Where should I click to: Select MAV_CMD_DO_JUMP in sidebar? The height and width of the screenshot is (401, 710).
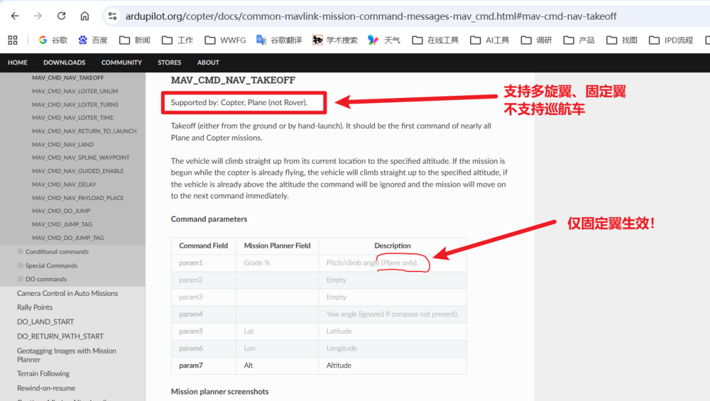61,211
